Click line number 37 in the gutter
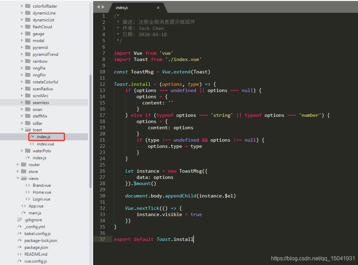 [102, 239]
